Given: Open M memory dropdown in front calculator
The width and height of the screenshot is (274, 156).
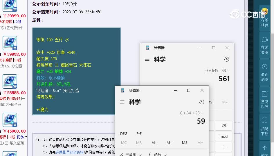Looking at the screenshot, I should tap(200, 143).
